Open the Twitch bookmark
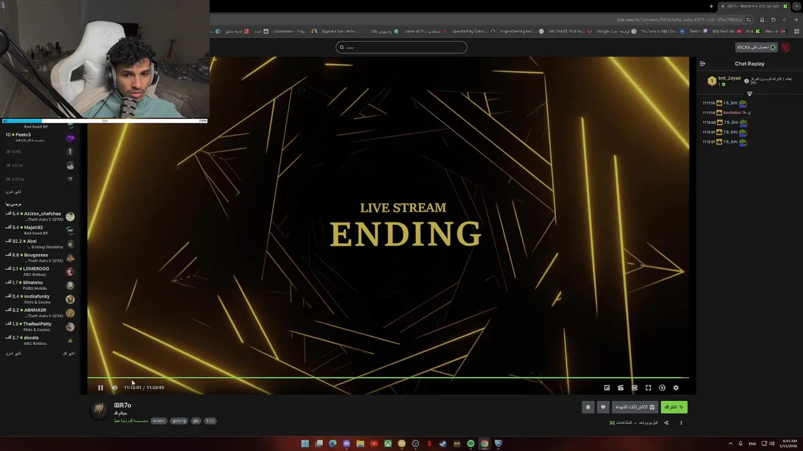The height and width of the screenshot is (451, 803). point(699,31)
